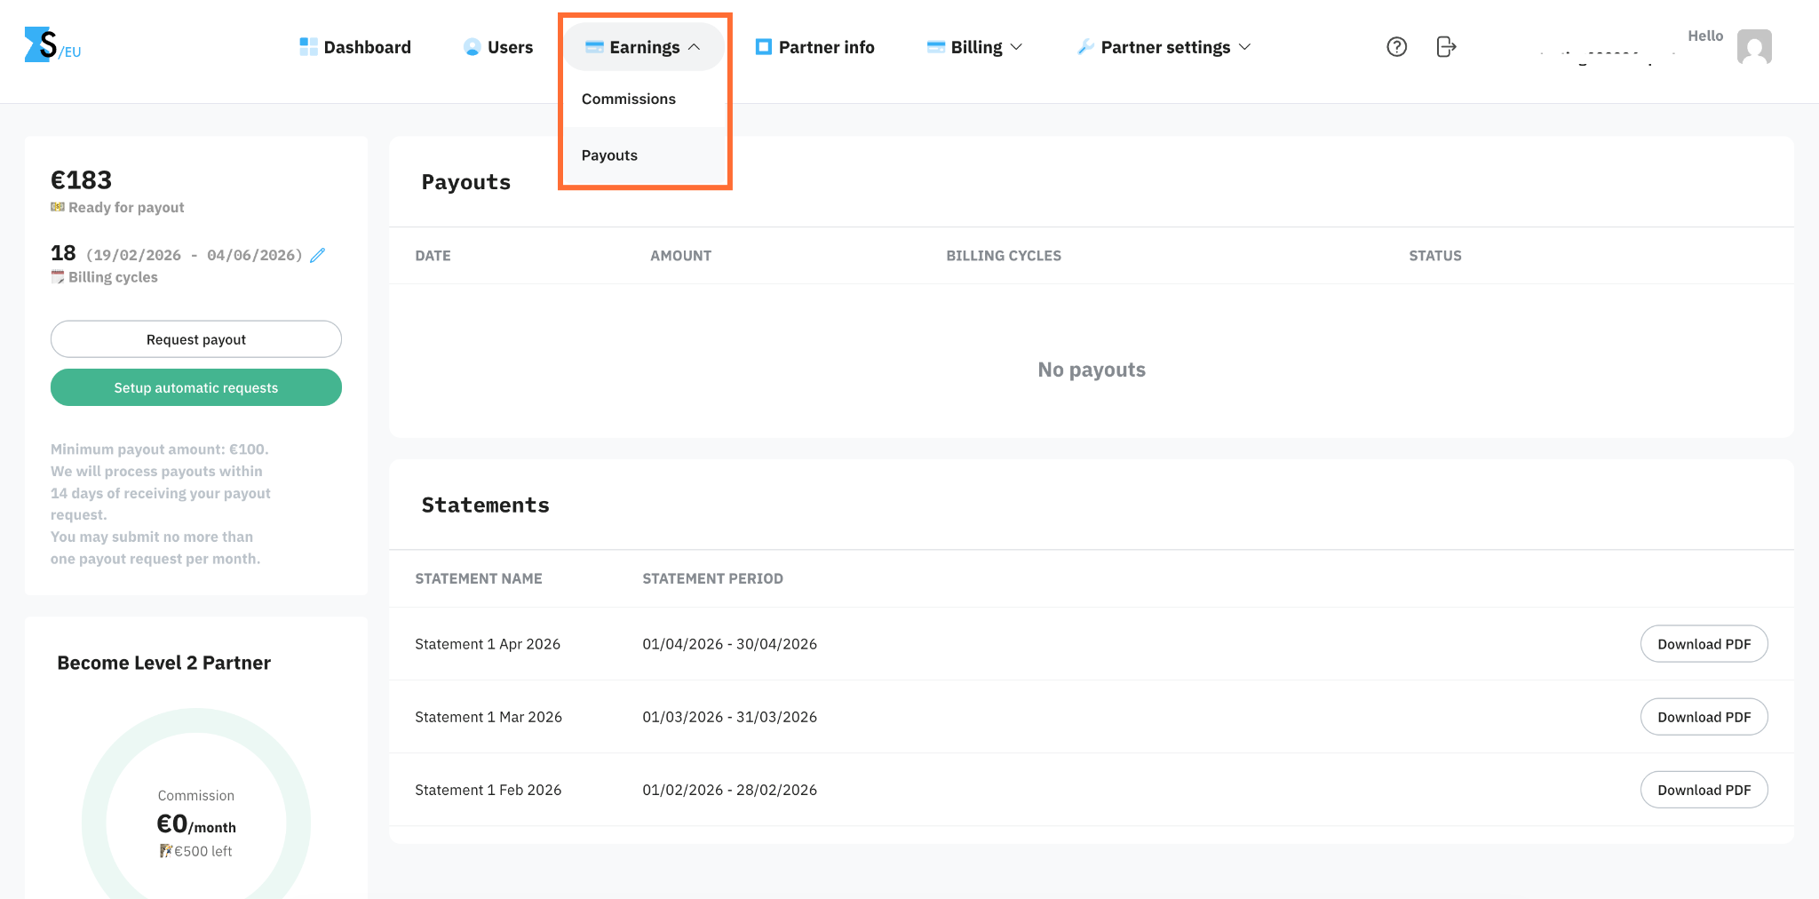This screenshot has width=1819, height=899.
Task: Click the S/EU logo icon
Action: [x=52, y=44]
